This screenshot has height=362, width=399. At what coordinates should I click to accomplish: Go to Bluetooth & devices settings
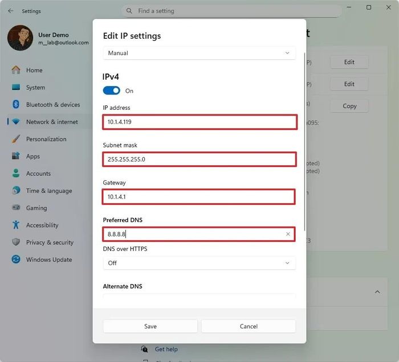click(x=53, y=105)
